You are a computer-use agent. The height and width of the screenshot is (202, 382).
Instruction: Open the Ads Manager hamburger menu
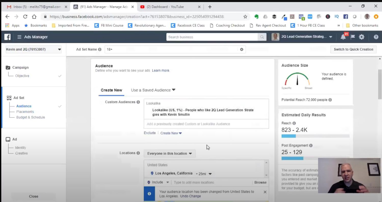click(x=19, y=37)
